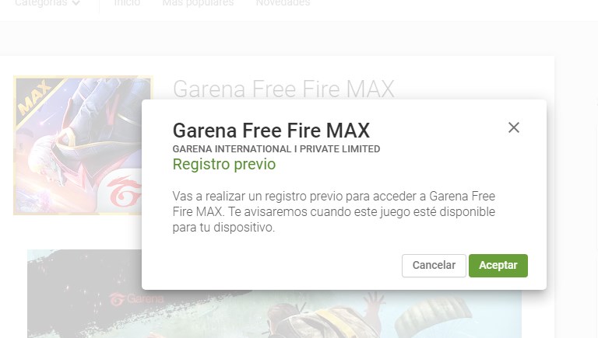Viewport: 598px width, 338px height.
Task: Click the green Registro previo label
Action: pyautogui.click(x=224, y=164)
